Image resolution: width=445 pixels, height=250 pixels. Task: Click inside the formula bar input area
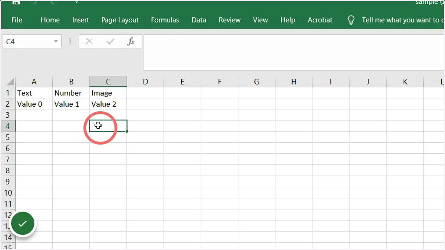pyautogui.click(x=294, y=52)
